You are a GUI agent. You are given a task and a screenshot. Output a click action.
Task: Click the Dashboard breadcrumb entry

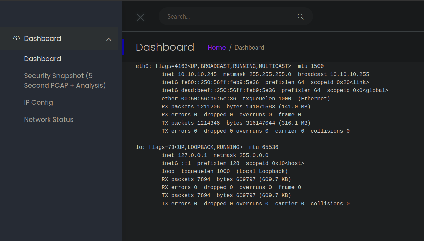click(249, 47)
